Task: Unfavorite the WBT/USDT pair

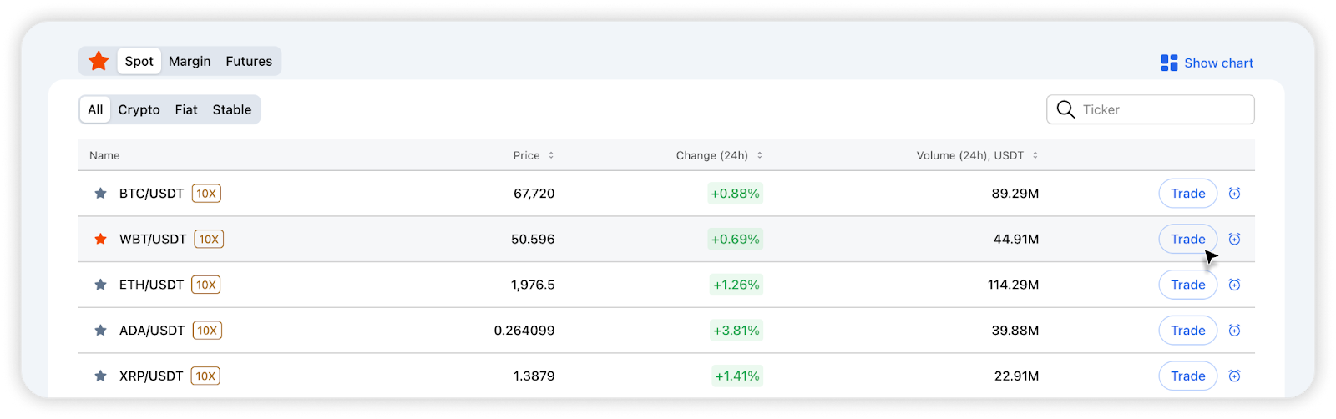Action: (100, 240)
